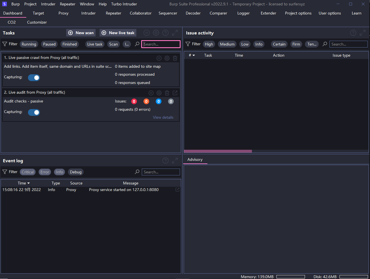
Task: Toggle the Medium severity issue filter
Action: point(227,44)
